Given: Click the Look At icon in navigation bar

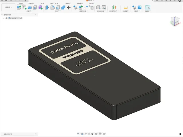Looking at the screenshot, I should 82,134.
